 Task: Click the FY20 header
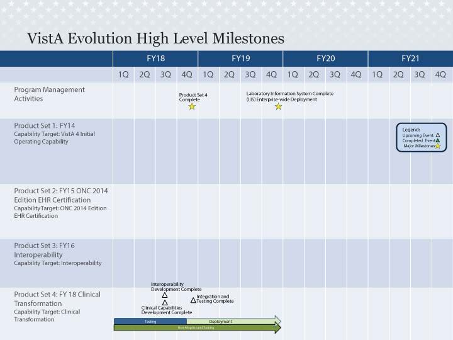(325, 59)
